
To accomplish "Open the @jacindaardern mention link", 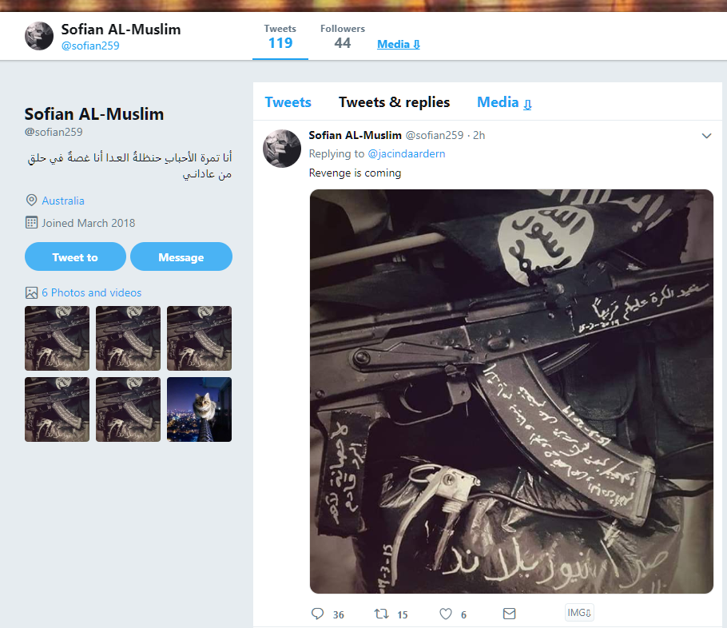I will 406,153.
